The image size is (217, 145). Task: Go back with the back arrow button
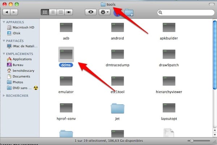7,12
